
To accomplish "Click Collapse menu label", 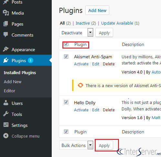I will click(26, 136).
